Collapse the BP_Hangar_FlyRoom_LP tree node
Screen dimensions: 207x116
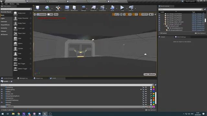[164, 24]
